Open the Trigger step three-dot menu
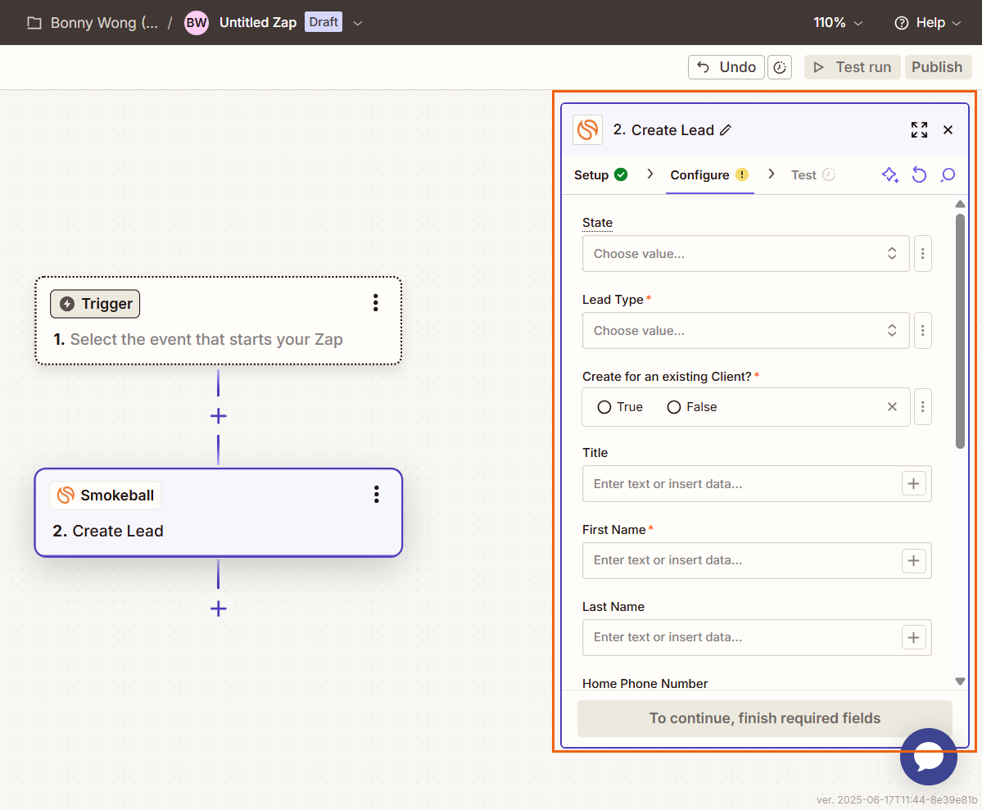982x810 pixels. pyautogui.click(x=375, y=302)
